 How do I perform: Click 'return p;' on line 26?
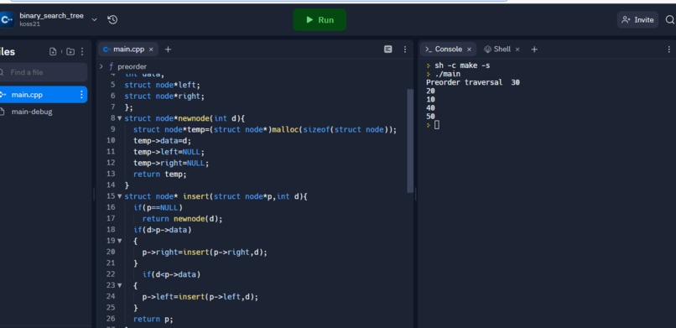point(153,319)
